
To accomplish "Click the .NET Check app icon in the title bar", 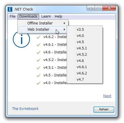I will point(10,9).
